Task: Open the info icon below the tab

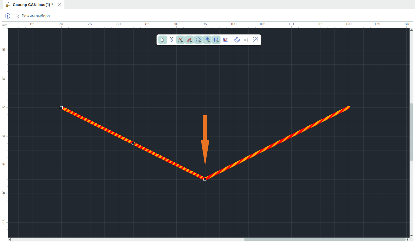Action: point(8,16)
